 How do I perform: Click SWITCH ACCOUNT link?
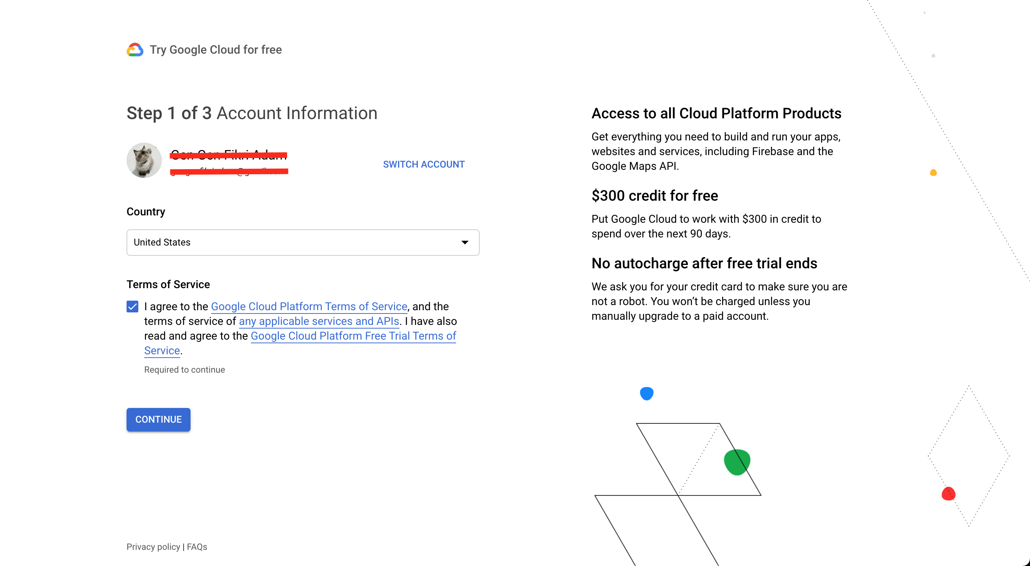click(423, 164)
